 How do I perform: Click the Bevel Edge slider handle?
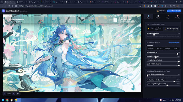pos(174,81)
